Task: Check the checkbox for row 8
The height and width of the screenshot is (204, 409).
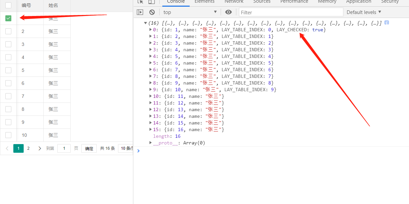Action: pos(8,109)
